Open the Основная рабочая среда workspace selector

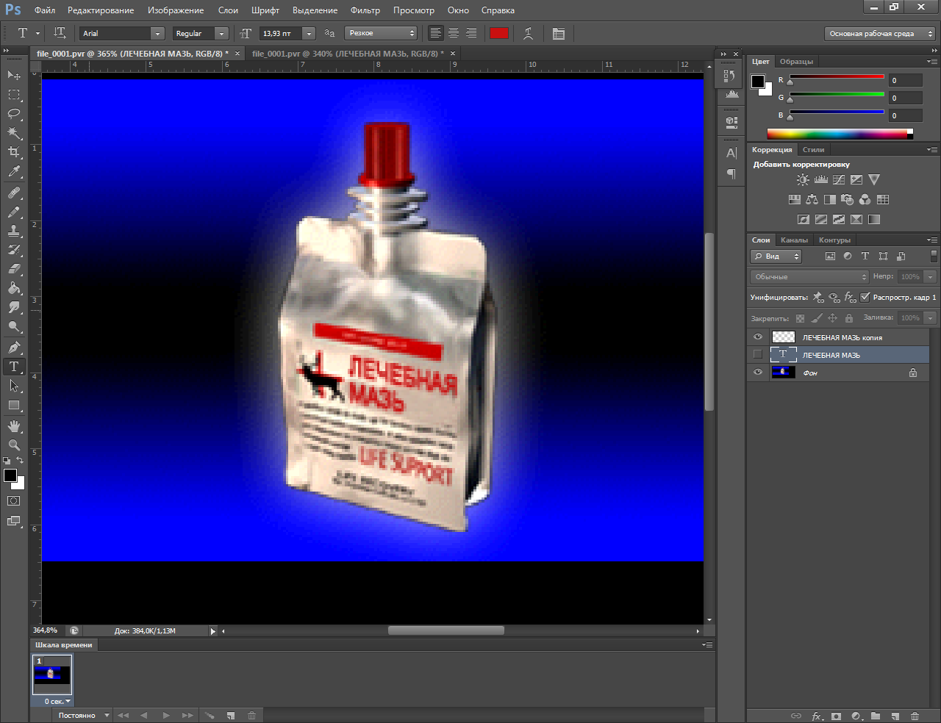coord(880,33)
